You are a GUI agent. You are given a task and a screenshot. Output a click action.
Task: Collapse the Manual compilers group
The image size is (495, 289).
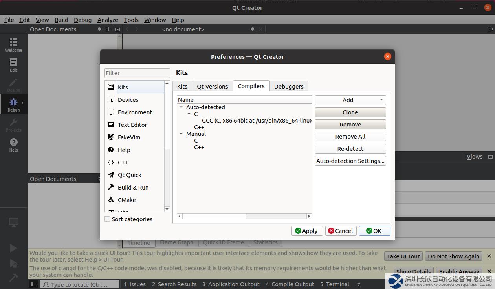[x=181, y=134]
